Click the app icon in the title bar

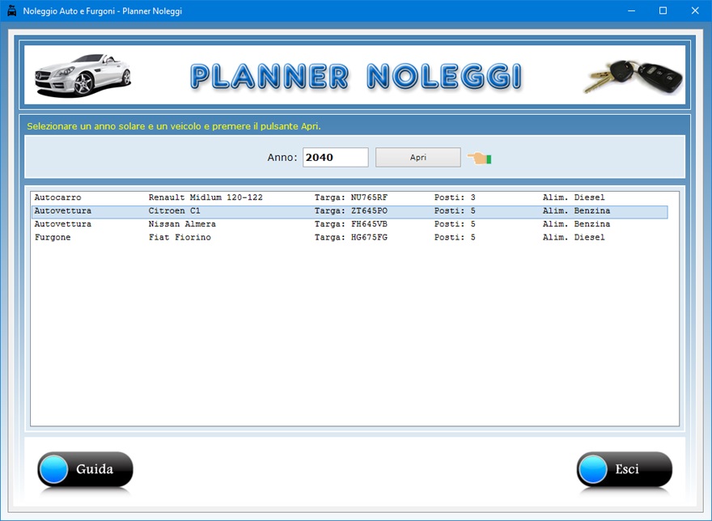(11, 11)
